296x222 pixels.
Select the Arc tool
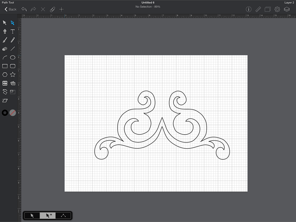click(x=5, y=57)
